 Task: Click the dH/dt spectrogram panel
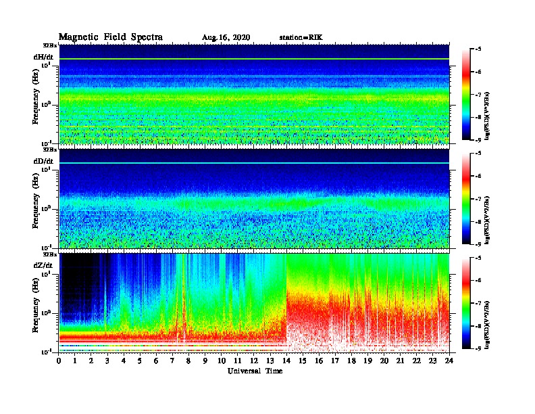254,94
